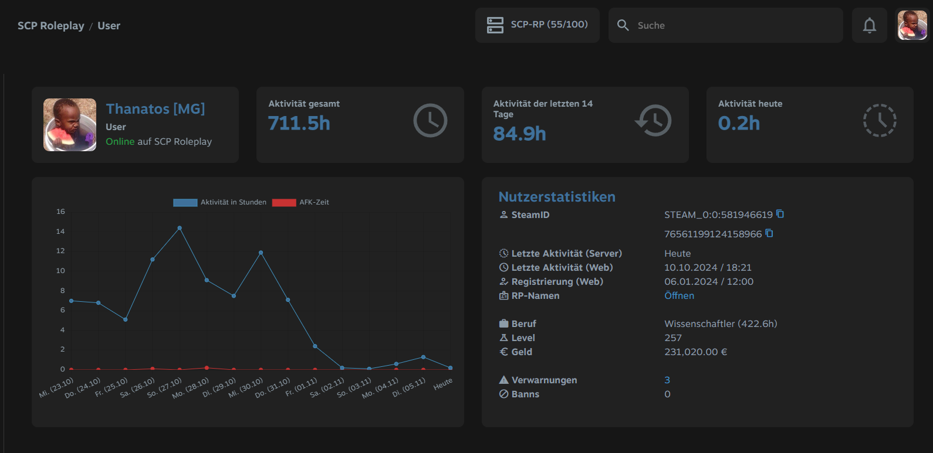
Task: Click Thanatos watermelon profile picture
Action: point(70,125)
